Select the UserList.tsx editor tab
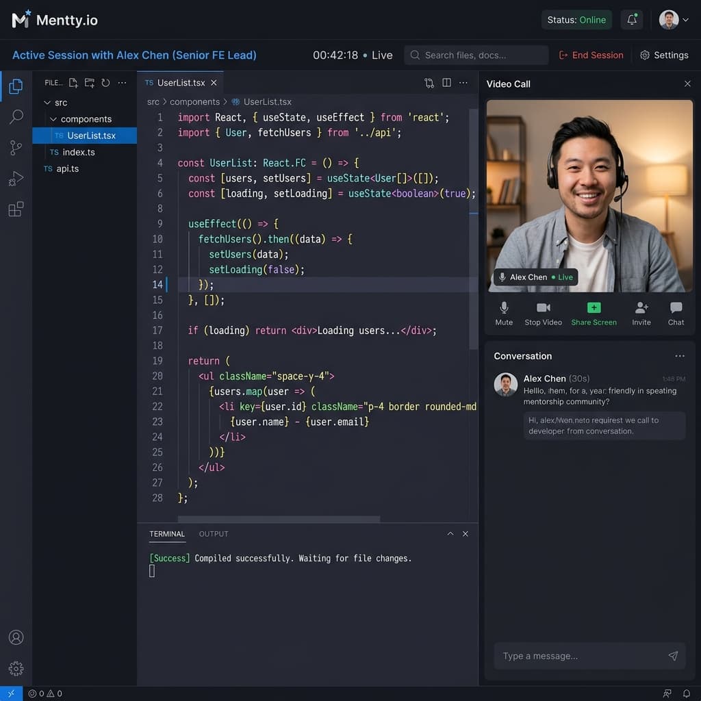The image size is (701, 701). point(180,83)
